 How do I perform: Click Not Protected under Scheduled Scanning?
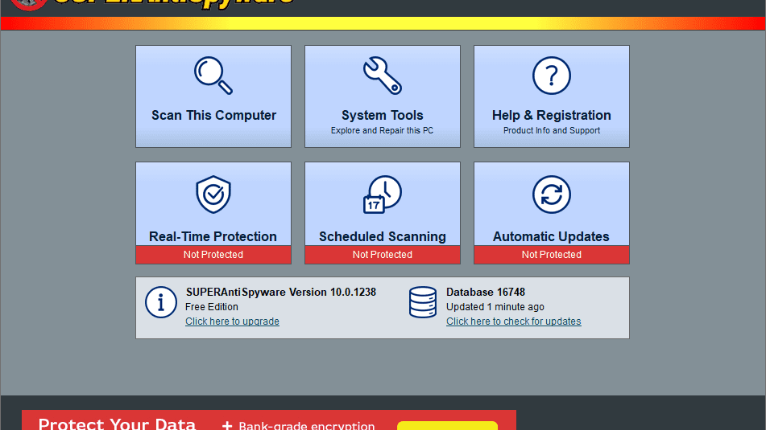[383, 255]
